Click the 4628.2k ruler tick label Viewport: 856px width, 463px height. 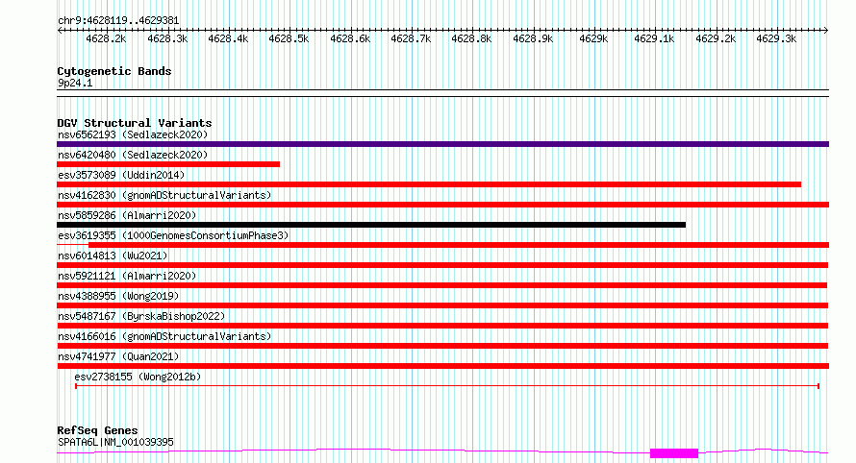[106, 38]
